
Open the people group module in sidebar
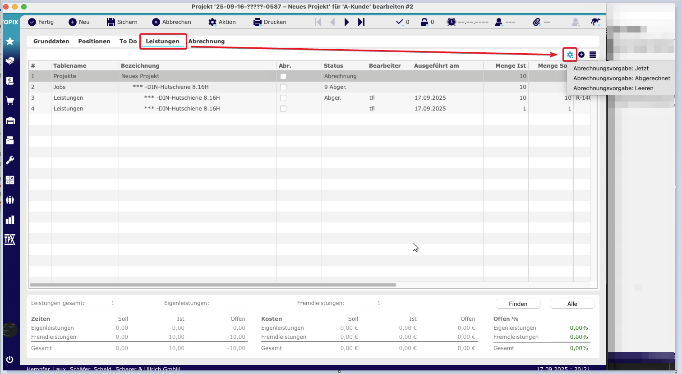click(x=10, y=200)
